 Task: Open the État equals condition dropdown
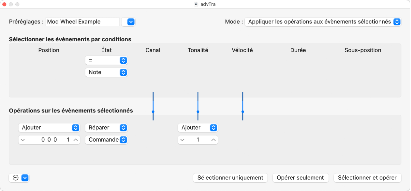pos(106,60)
